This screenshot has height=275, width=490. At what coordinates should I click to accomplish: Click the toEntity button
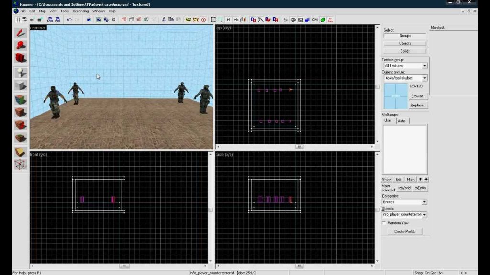pos(420,188)
